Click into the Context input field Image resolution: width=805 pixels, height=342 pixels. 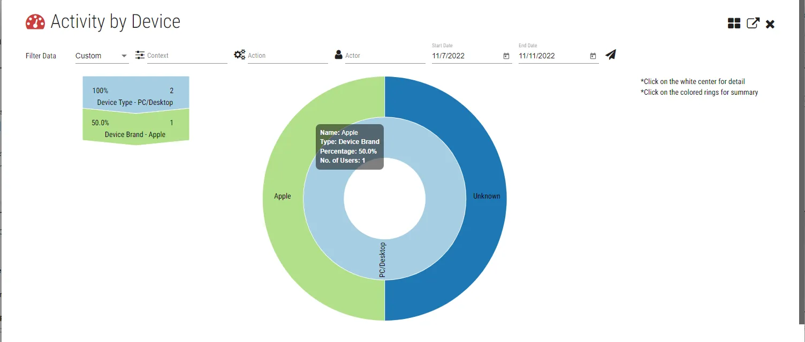(x=187, y=56)
